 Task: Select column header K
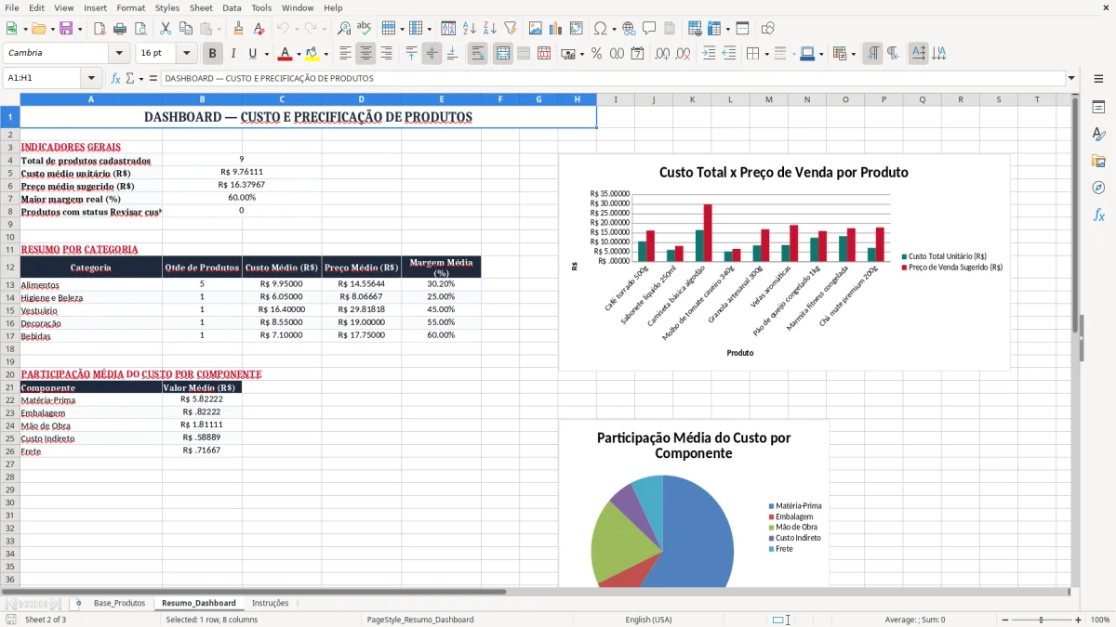[x=692, y=99]
